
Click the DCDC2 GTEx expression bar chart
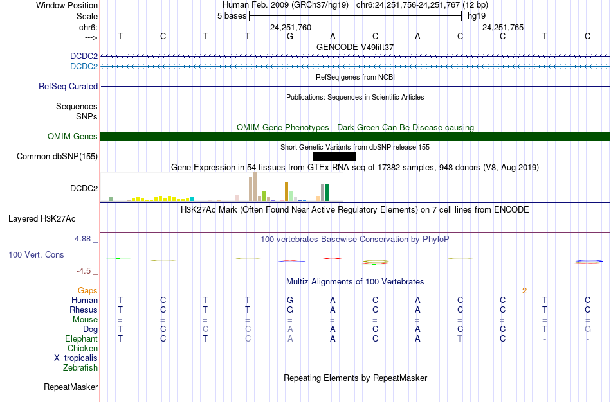click(x=222, y=187)
